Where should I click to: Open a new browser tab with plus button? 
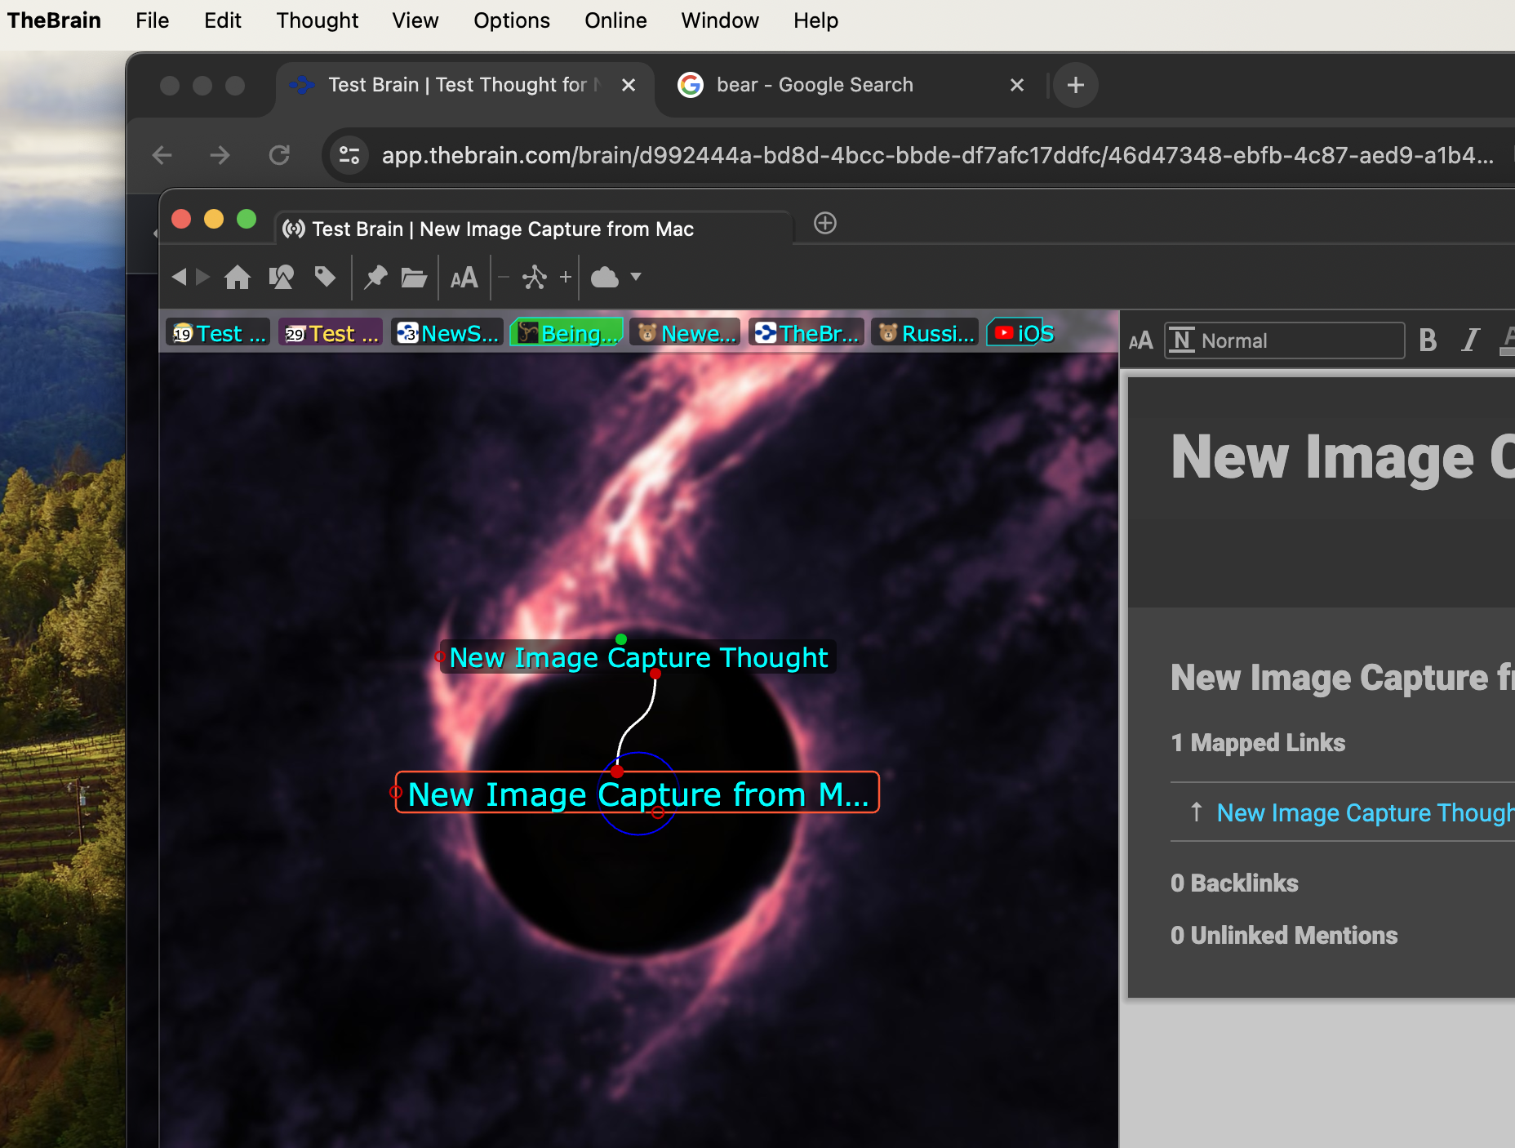(x=1076, y=85)
